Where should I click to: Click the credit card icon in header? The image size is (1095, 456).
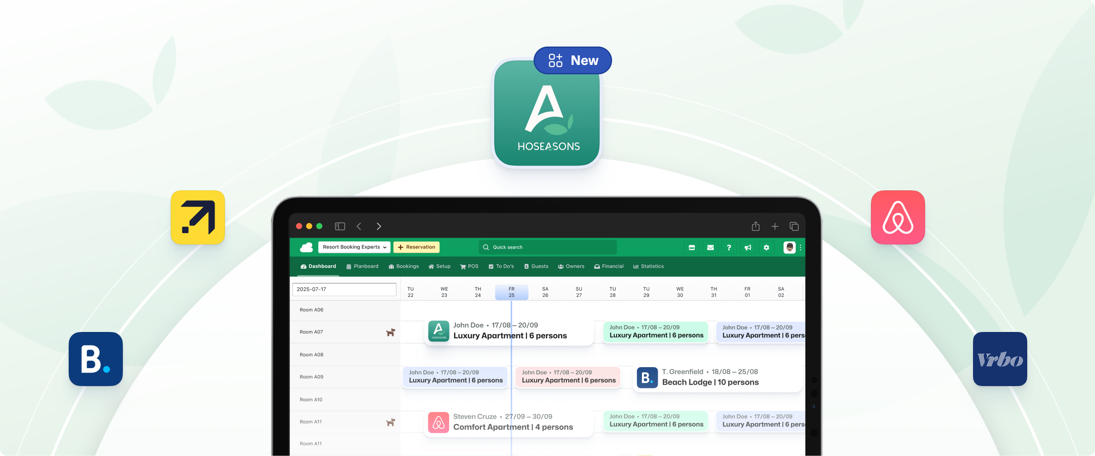(x=691, y=248)
